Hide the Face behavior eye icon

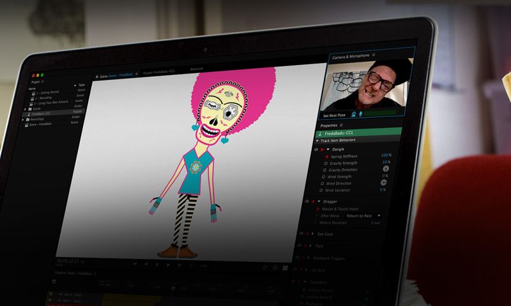click(299, 245)
